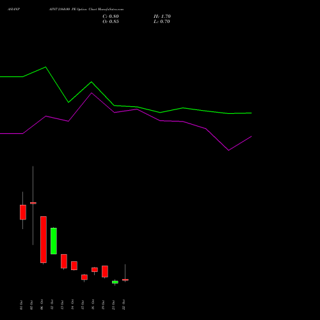
Task: Click the 'ASIANP' symbol label
Action: pos(14,9)
